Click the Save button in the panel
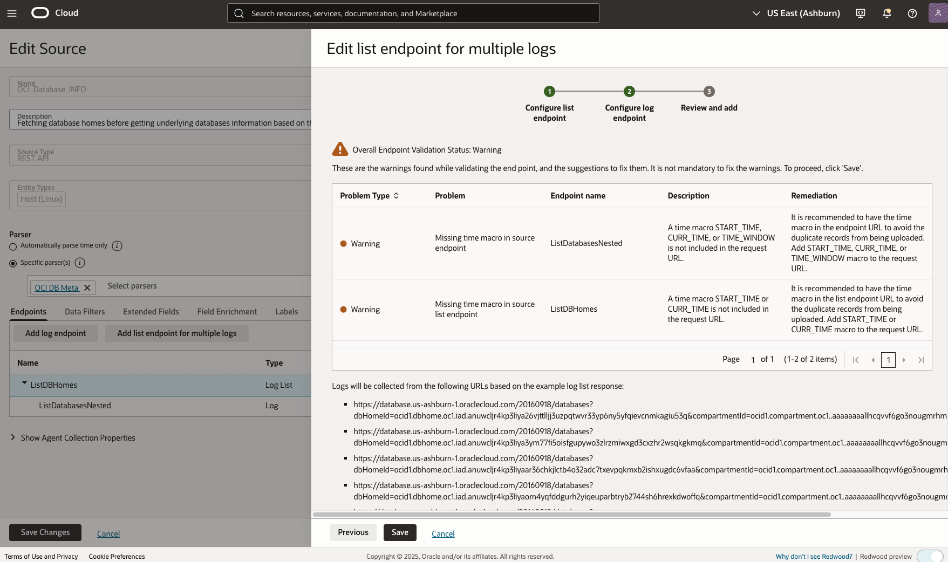The image size is (948, 562). (400, 532)
